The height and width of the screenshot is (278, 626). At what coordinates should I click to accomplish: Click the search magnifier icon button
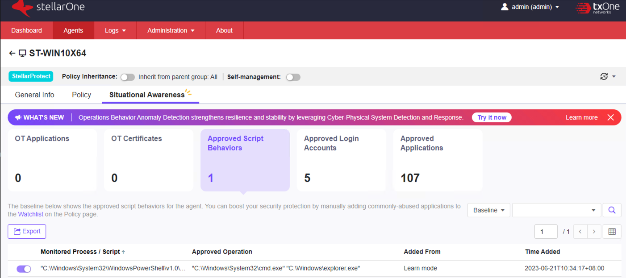[612, 210]
